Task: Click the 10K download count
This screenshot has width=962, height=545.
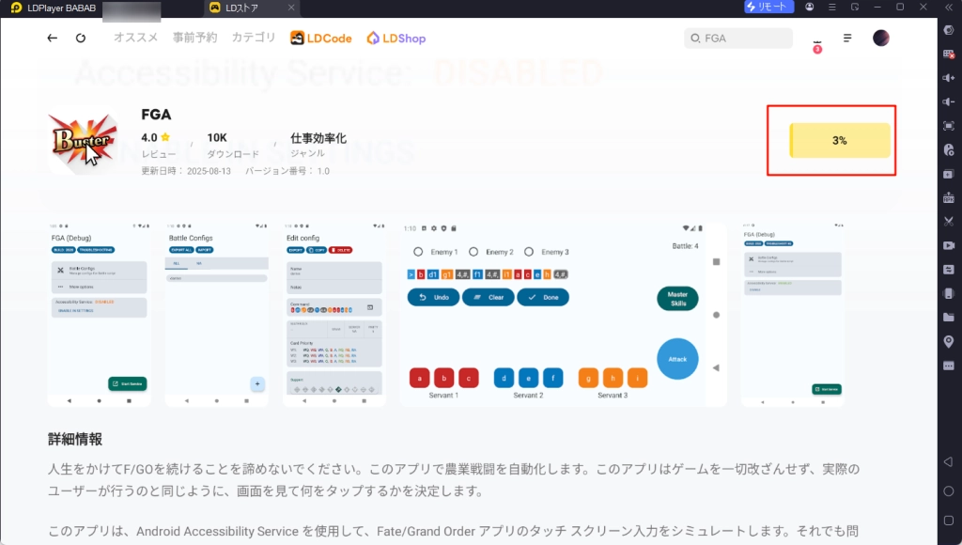Action: [217, 137]
